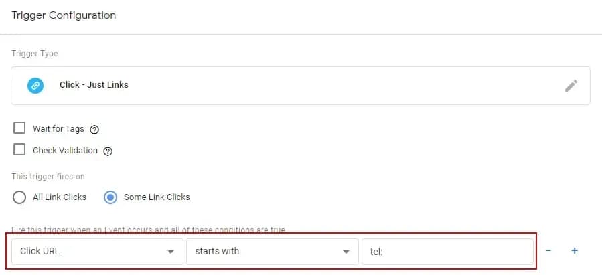Choose the Some Link Clicks radio button
602x275 pixels.
[x=111, y=197]
